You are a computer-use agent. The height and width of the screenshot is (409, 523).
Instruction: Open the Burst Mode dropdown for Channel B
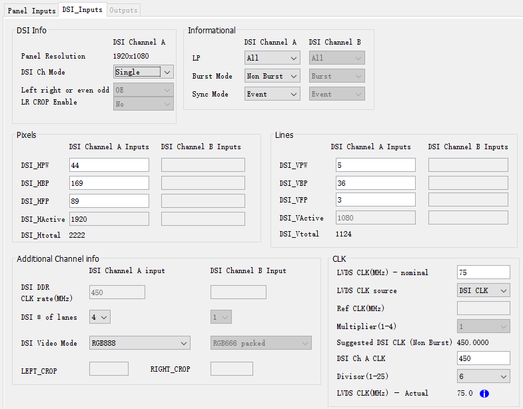[337, 76]
